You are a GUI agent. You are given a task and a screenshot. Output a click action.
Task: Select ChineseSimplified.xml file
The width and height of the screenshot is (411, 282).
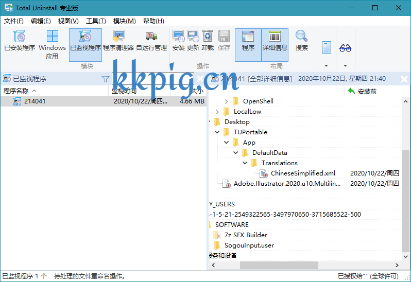tap(303, 173)
